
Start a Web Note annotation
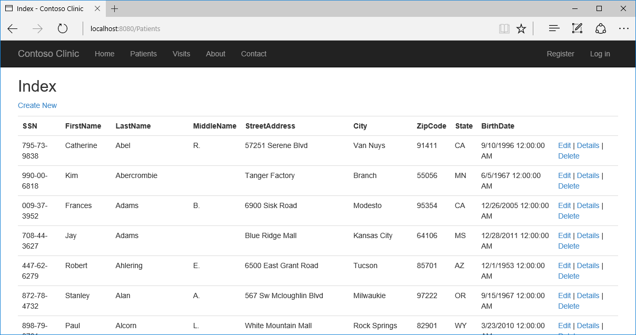[577, 28]
